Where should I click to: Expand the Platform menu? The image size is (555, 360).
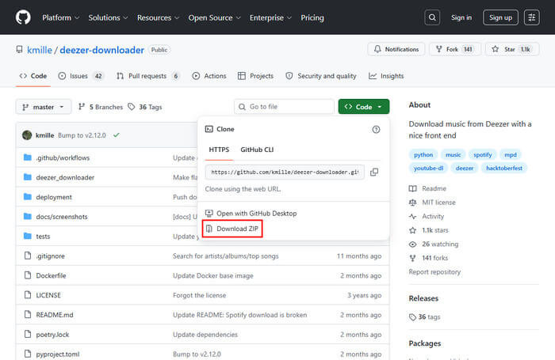tap(60, 17)
